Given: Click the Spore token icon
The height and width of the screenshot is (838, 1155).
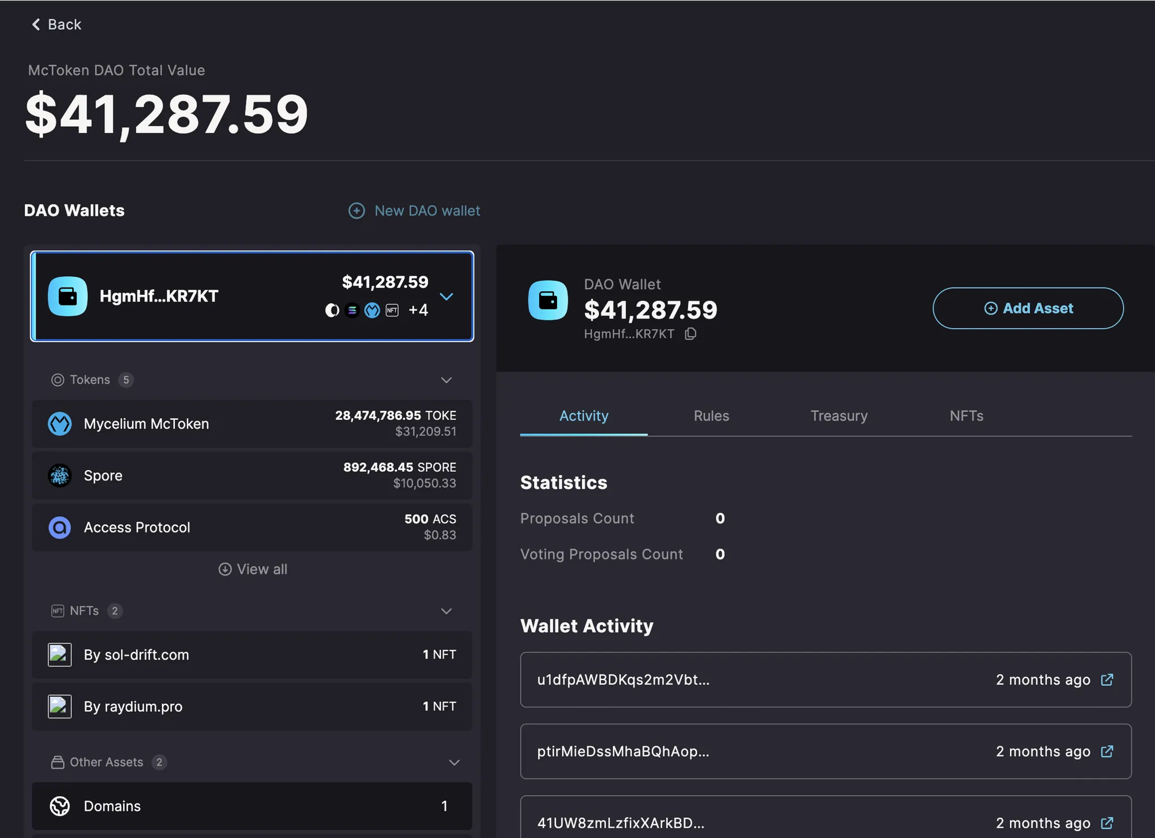Looking at the screenshot, I should 60,476.
